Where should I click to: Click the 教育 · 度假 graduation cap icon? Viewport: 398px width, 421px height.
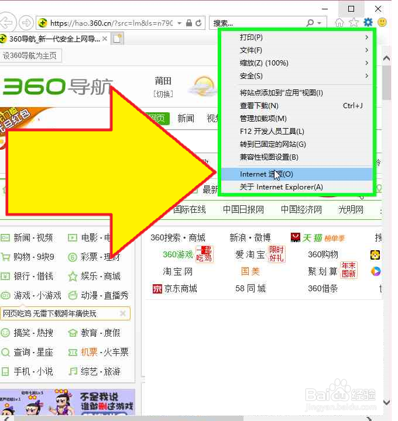click(73, 333)
